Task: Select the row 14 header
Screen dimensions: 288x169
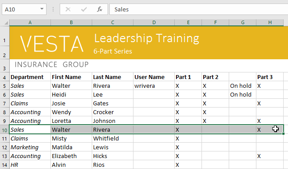Action: click(x=4, y=165)
